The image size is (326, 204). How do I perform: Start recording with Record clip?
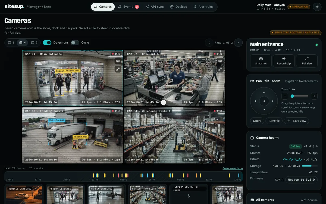point(284,61)
